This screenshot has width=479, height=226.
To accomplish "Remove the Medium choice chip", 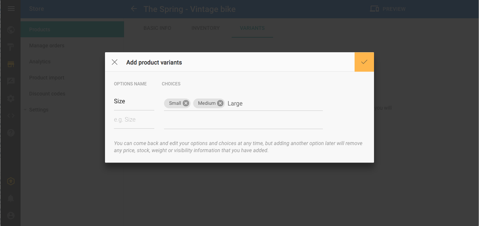I will [x=220, y=103].
